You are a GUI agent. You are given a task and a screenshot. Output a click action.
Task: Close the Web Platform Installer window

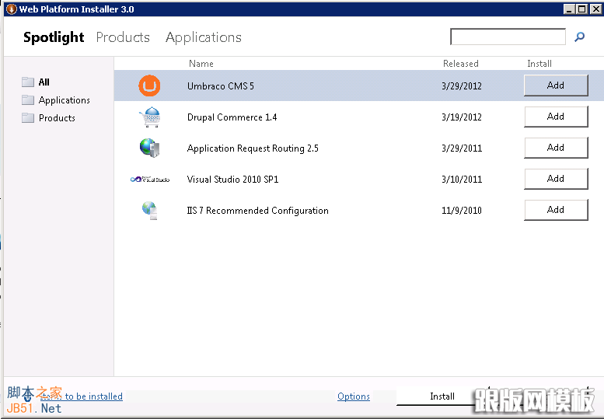pos(596,9)
